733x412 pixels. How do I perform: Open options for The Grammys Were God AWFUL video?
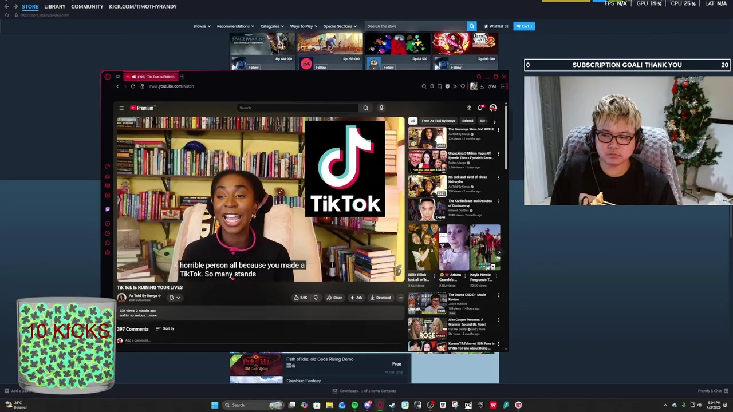(498, 130)
